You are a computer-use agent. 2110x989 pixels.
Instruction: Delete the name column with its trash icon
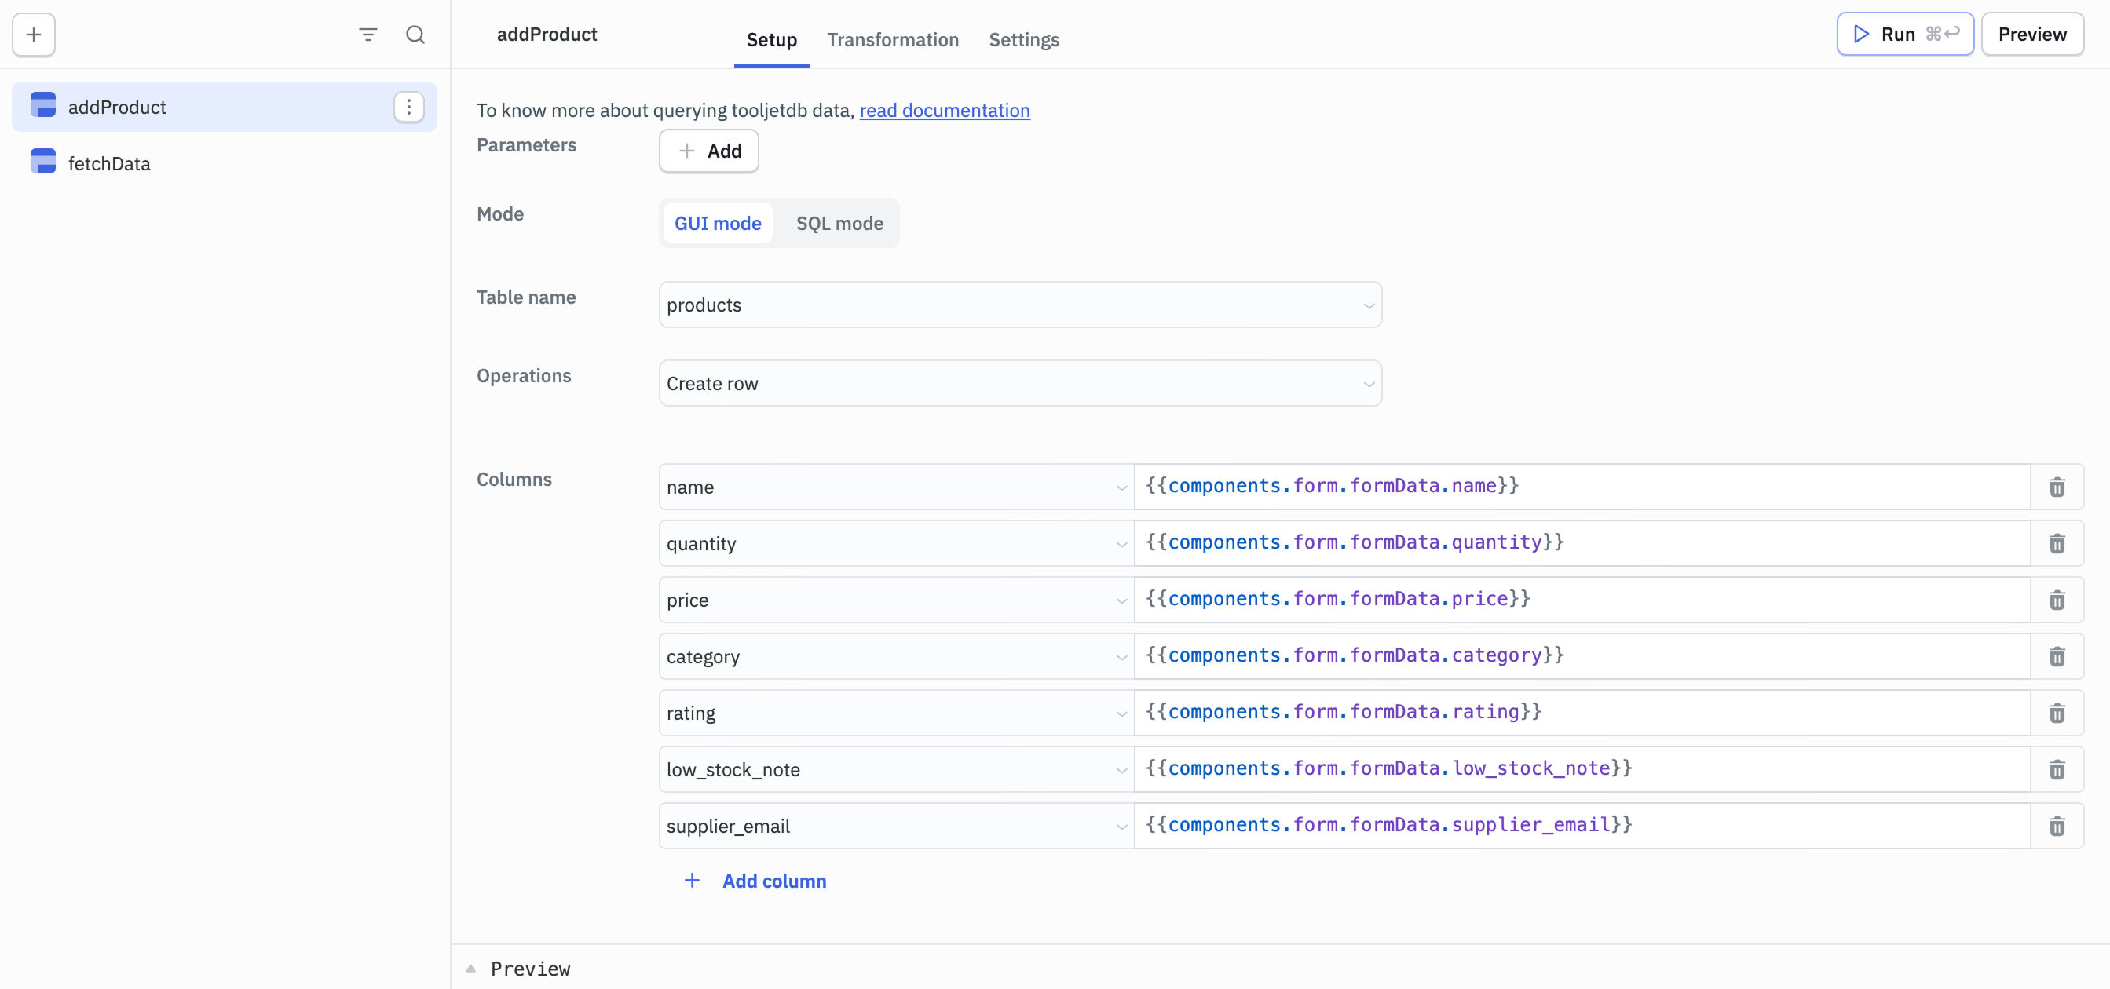tap(2057, 487)
